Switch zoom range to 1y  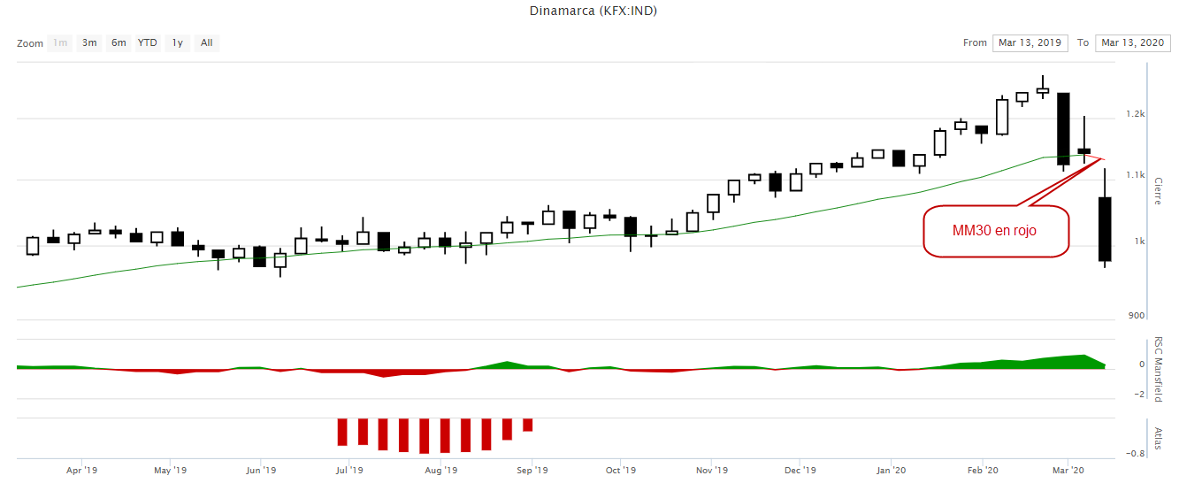click(178, 42)
